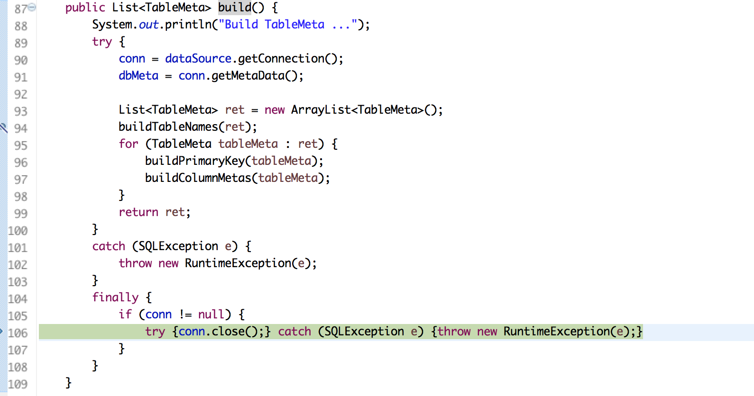Click the null keyword on line 105
Screen dimensions: 754x396
[x=211, y=315]
